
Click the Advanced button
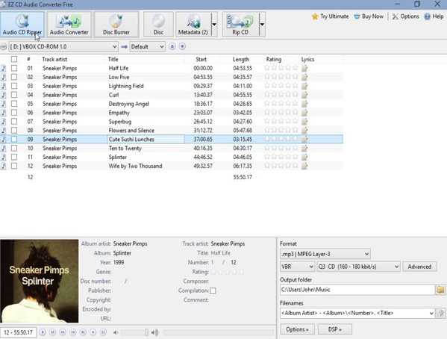tap(419, 267)
